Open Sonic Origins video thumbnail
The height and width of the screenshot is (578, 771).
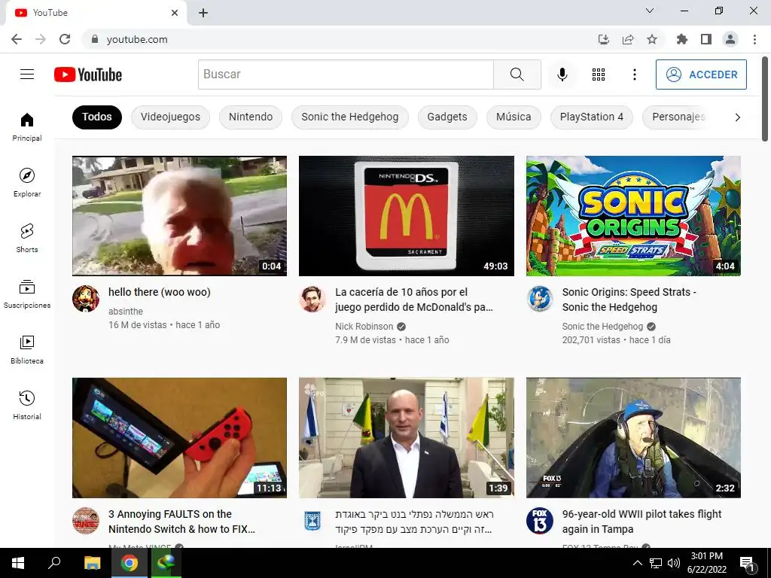click(x=633, y=216)
